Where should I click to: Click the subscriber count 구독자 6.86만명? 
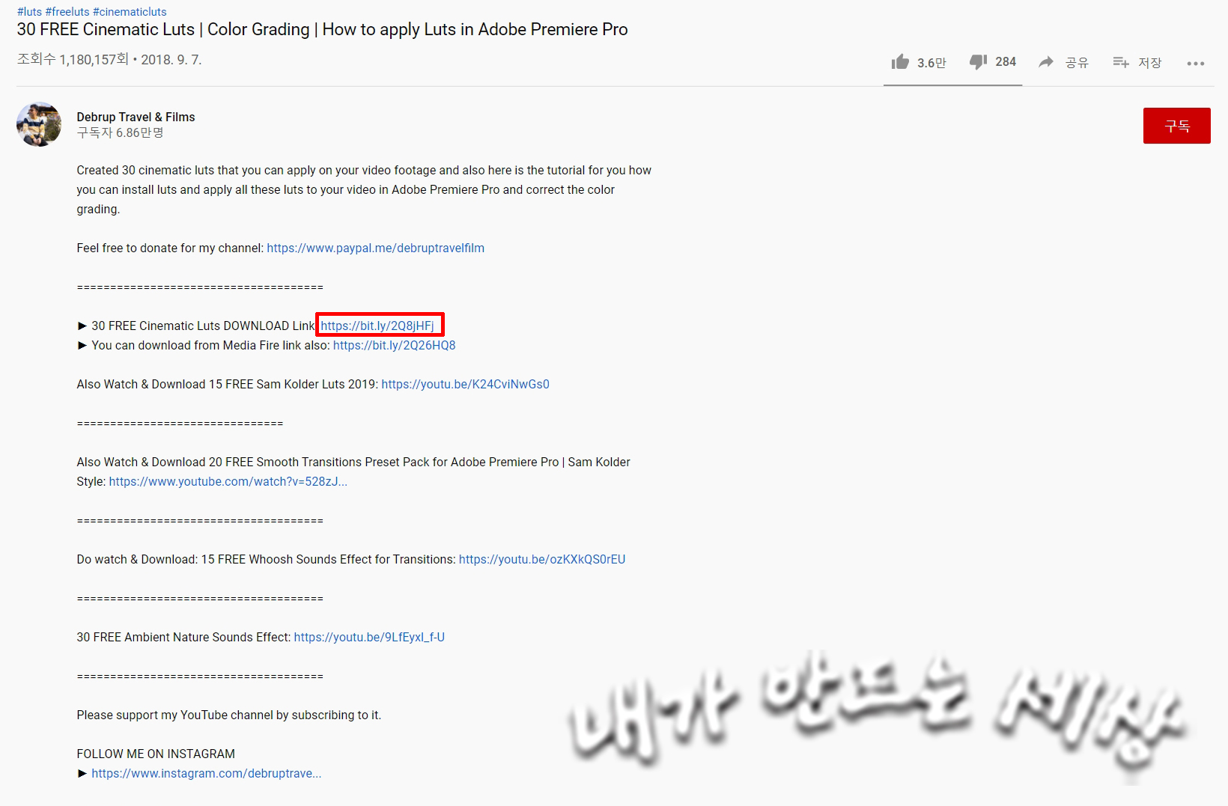120,132
